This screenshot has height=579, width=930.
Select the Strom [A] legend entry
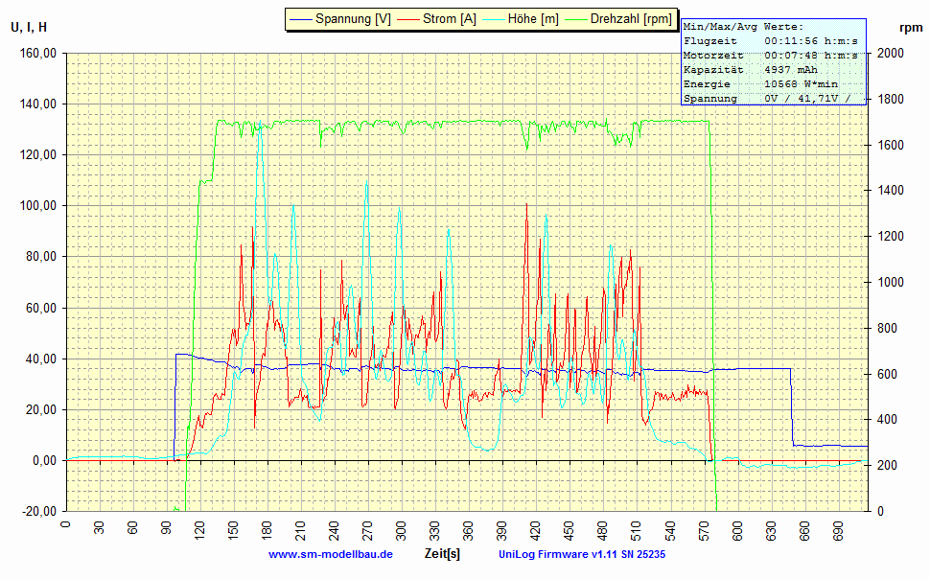pyautogui.click(x=450, y=19)
